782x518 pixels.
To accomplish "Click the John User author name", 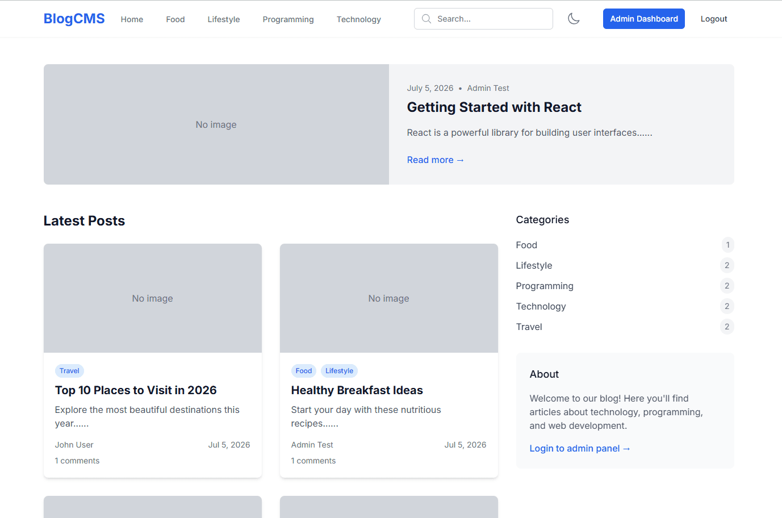I will (74, 445).
